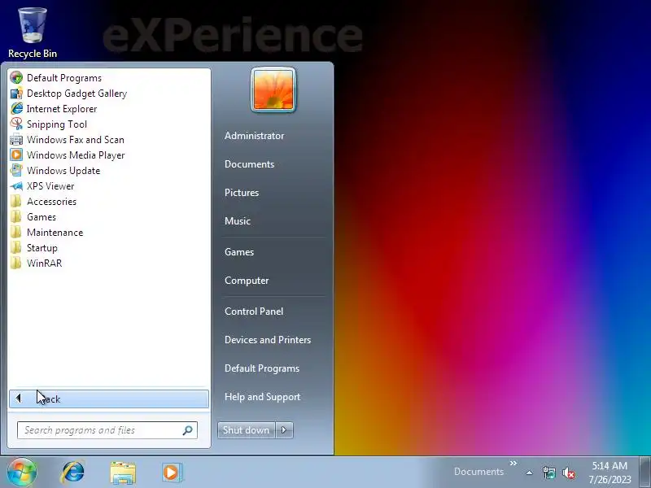Open Control Panel

[x=254, y=312]
